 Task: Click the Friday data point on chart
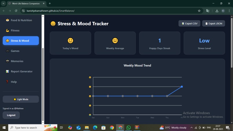pos(182,87)
